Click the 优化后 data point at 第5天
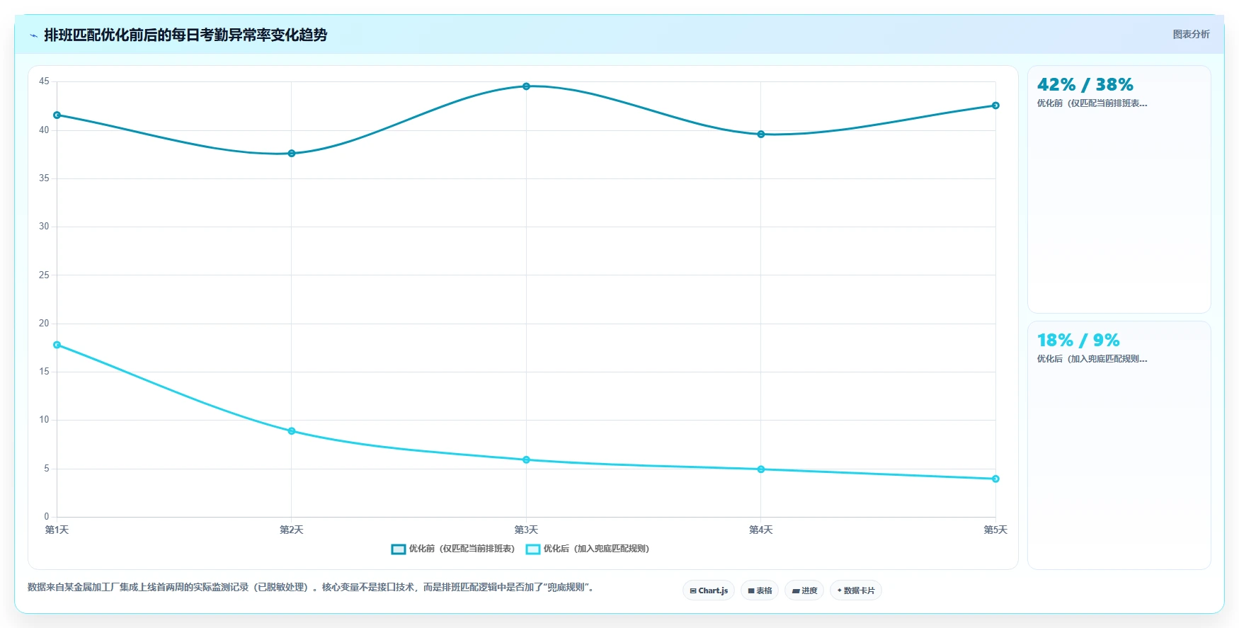This screenshot has height=628, width=1239. coord(995,479)
